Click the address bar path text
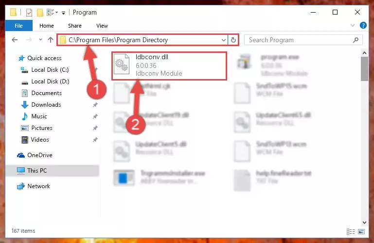Image resolution: width=374 pixels, height=243 pixels. (x=118, y=40)
